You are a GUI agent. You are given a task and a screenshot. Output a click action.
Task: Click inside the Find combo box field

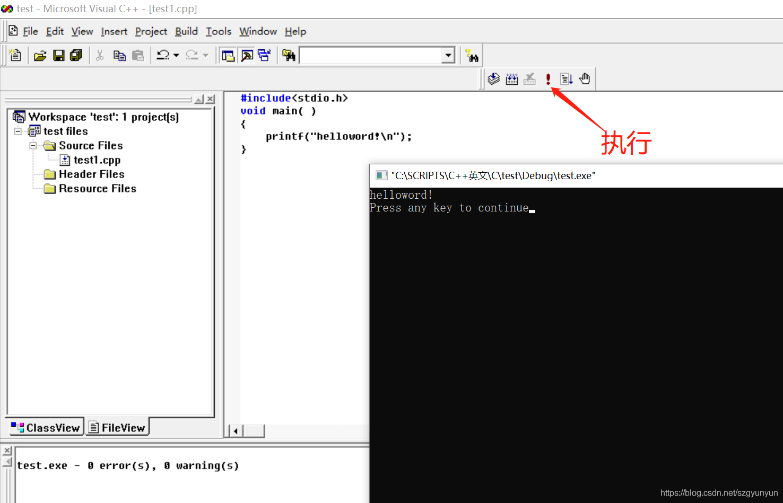tap(371, 55)
